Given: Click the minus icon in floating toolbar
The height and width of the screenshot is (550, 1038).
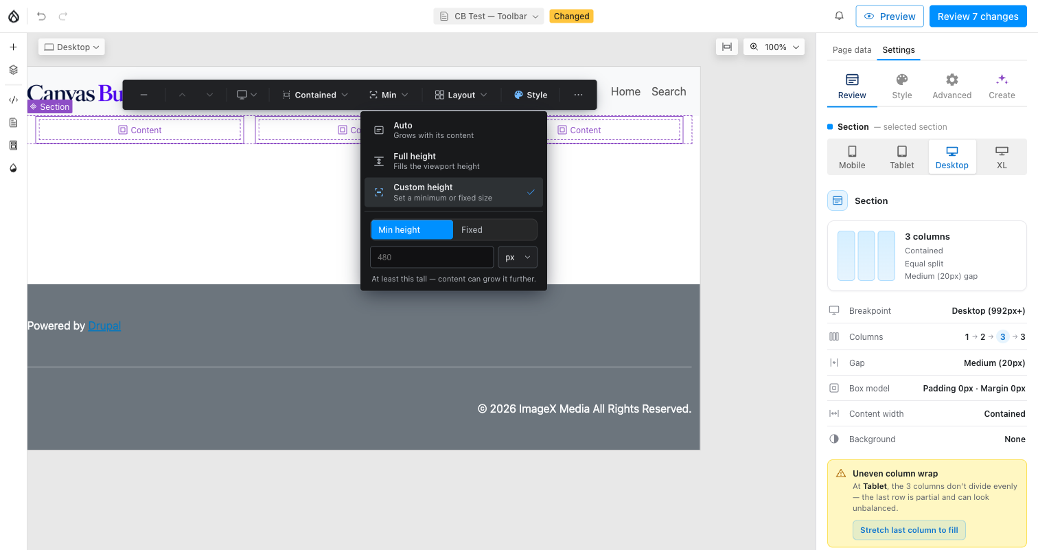Looking at the screenshot, I should pos(143,95).
